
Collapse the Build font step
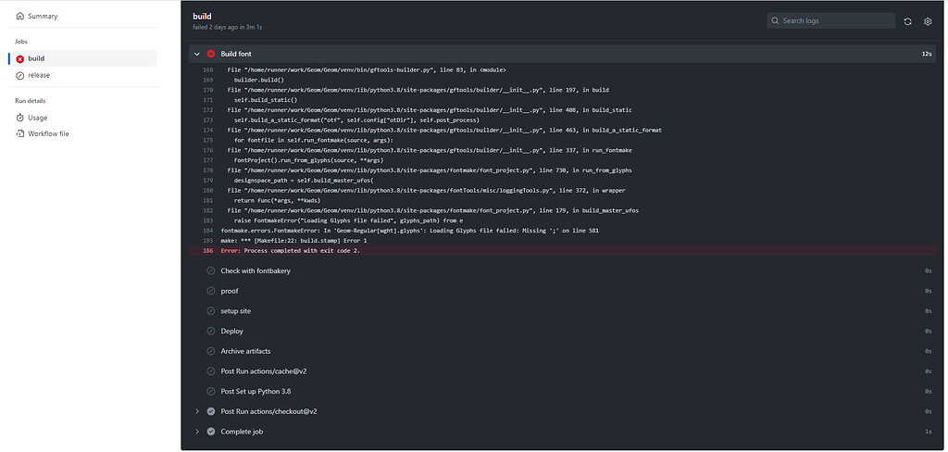(196, 54)
